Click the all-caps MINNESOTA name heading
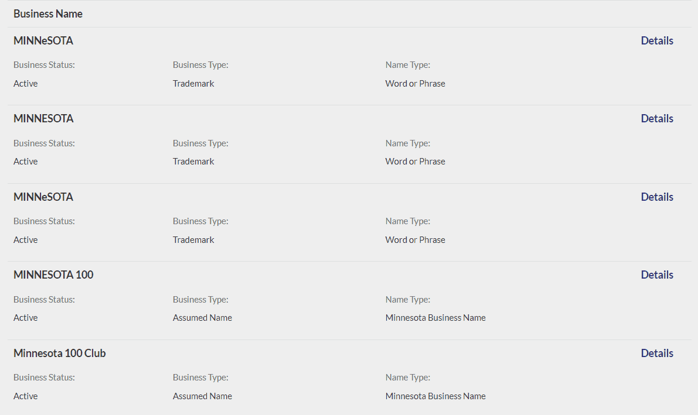Image resolution: width=698 pixels, height=415 pixels. (43, 118)
